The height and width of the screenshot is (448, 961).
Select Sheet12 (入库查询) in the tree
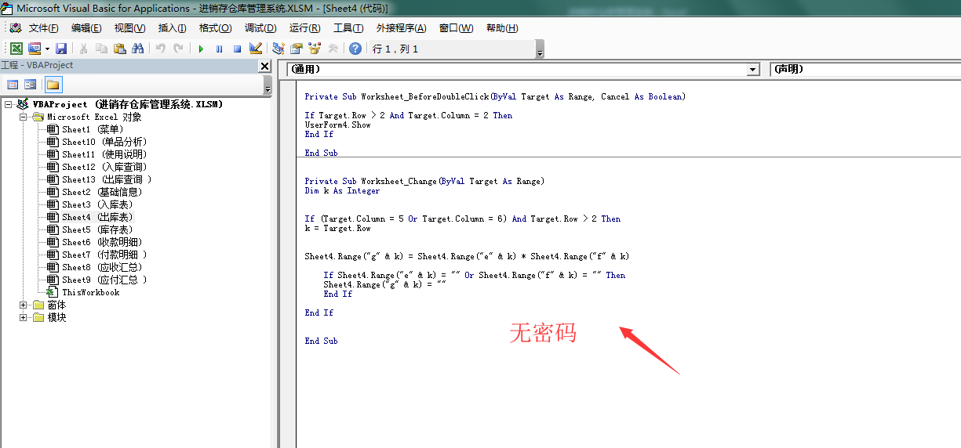pos(104,167)
